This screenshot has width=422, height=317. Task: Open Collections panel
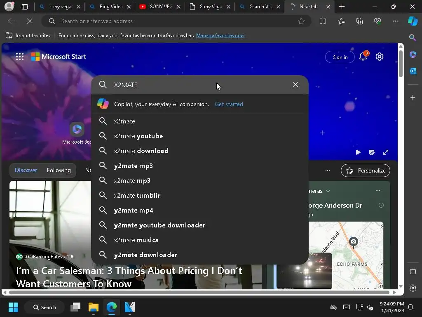[359, 21]
